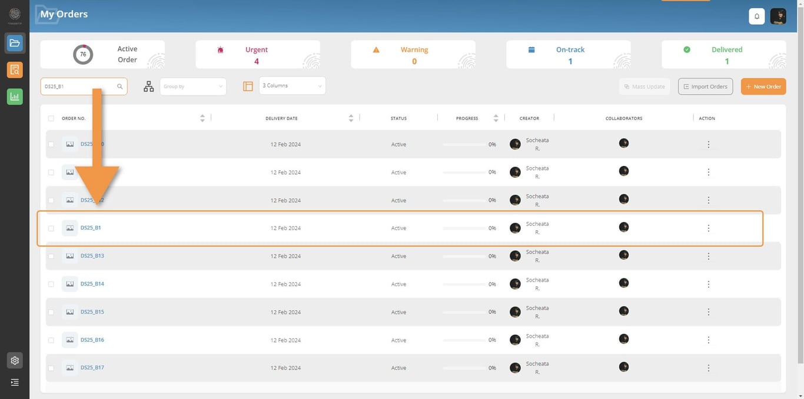Check the box for order DS25_B16
Viewport: 804px width, 399px height.
(51, 340)
